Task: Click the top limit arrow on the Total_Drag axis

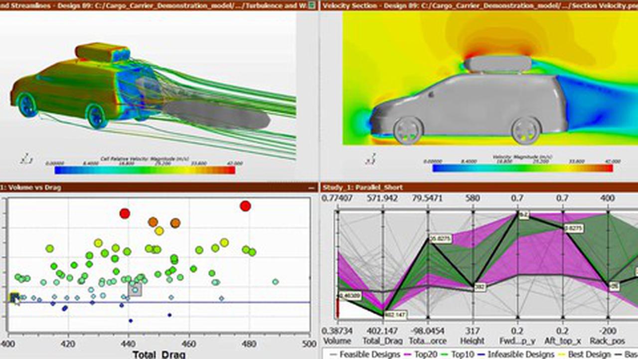Action: point(383,212)
